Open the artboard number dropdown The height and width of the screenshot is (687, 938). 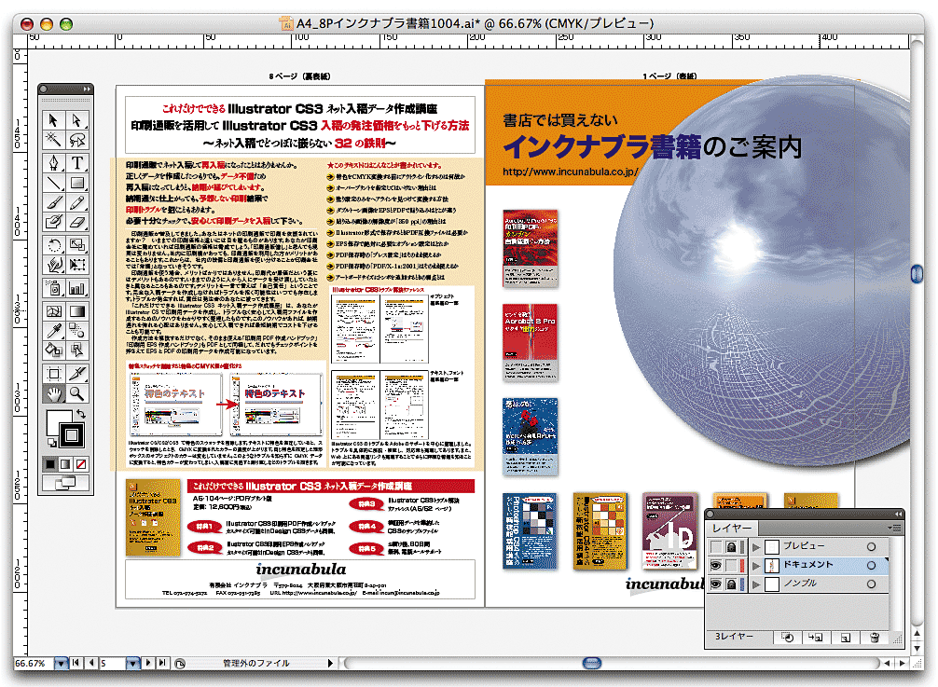(132, 663)
